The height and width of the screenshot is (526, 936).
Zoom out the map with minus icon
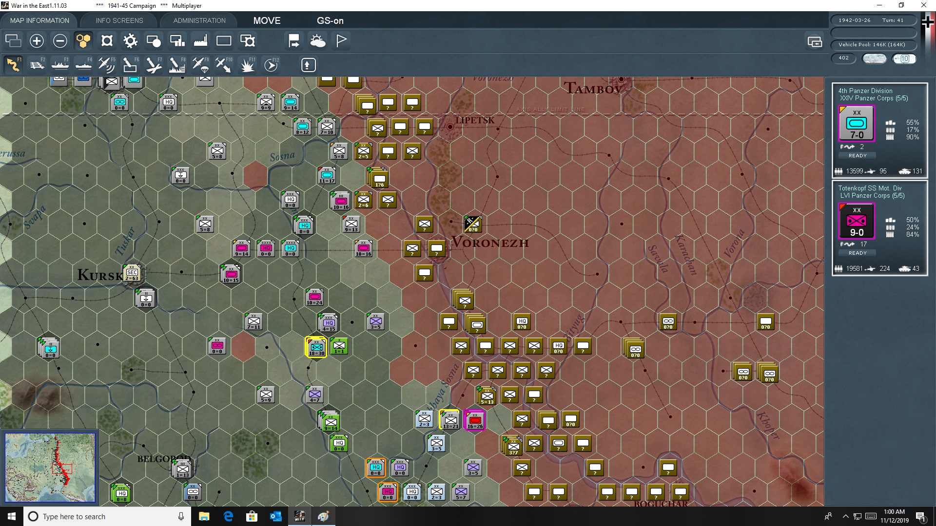pos(60,40)
